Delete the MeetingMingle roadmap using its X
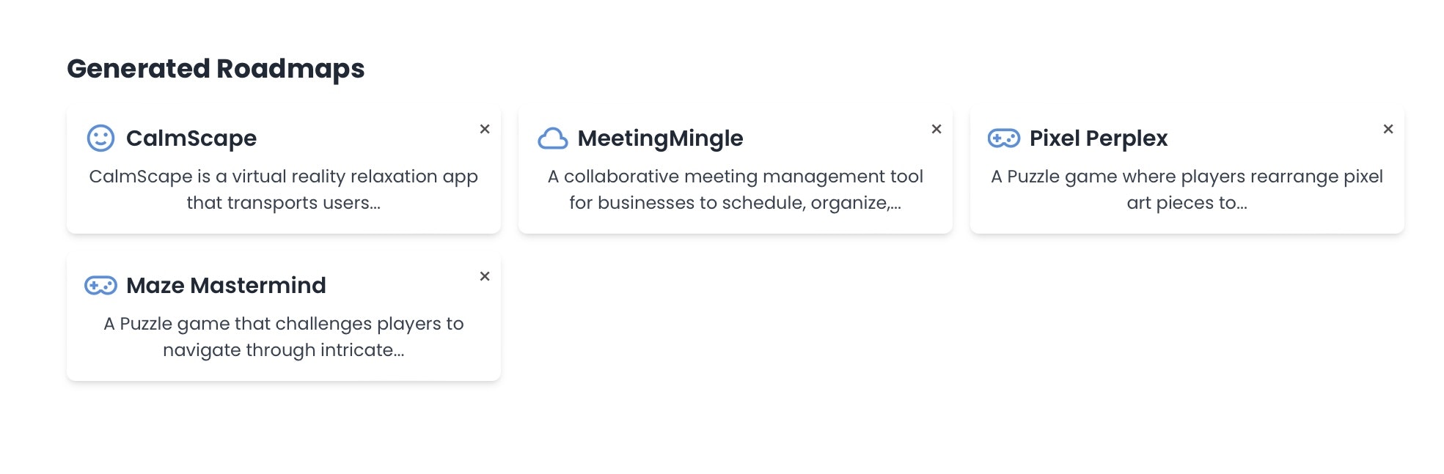Viewport: 1444px width, 474px height. [x=937, y=129]
